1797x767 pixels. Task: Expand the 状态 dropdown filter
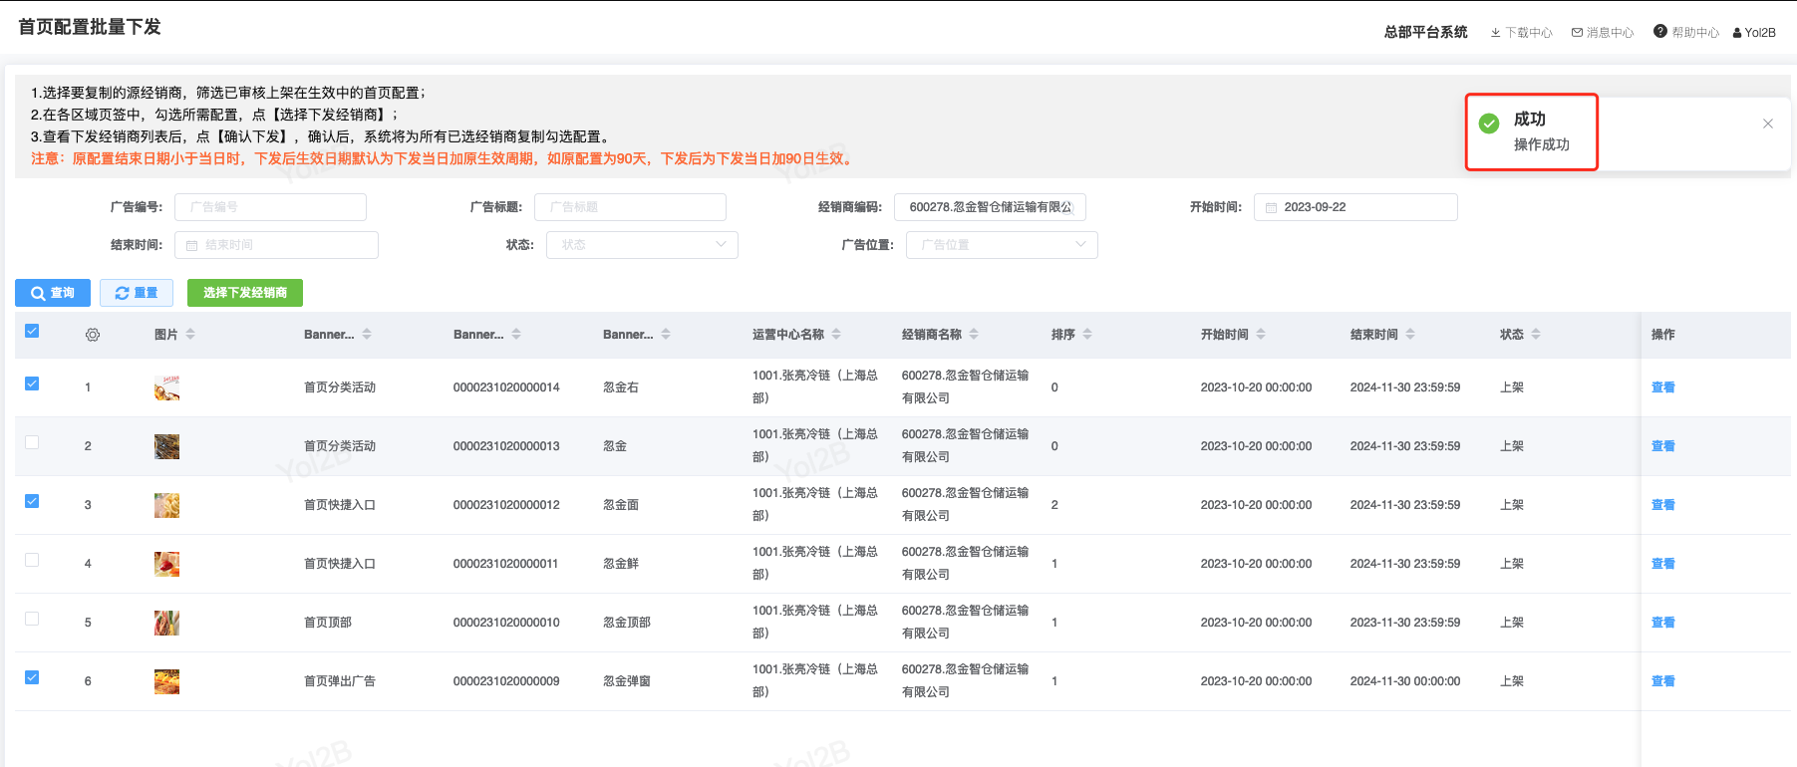(x=642, y=245)
